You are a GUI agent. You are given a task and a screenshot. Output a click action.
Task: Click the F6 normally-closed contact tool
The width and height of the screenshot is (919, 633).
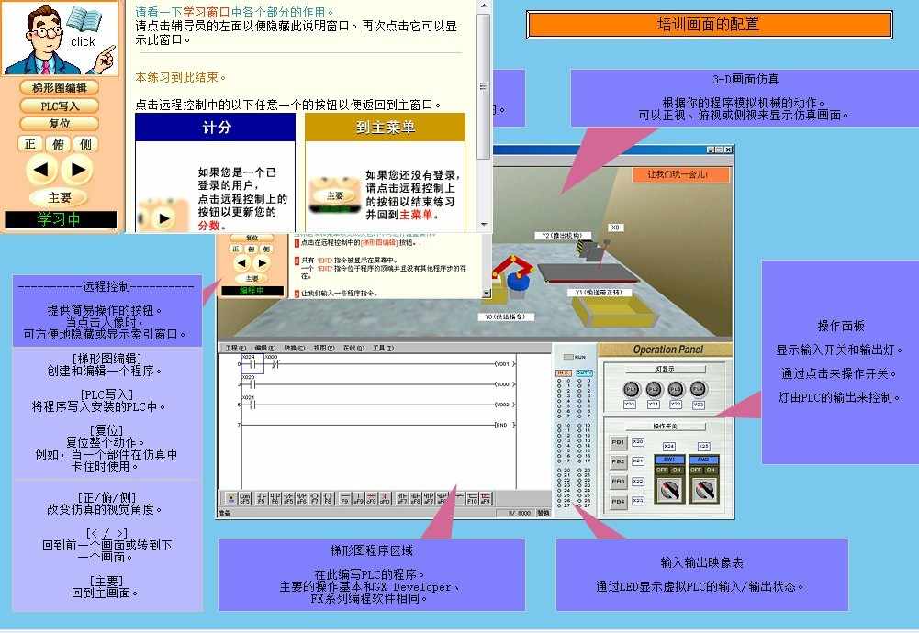click(x=275, y=498)
